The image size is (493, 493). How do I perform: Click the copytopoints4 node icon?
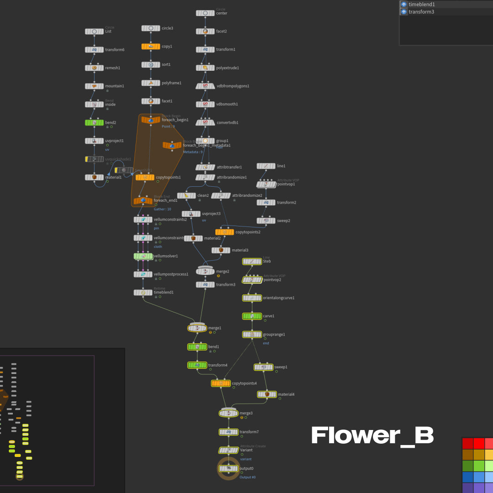point(220,383)
